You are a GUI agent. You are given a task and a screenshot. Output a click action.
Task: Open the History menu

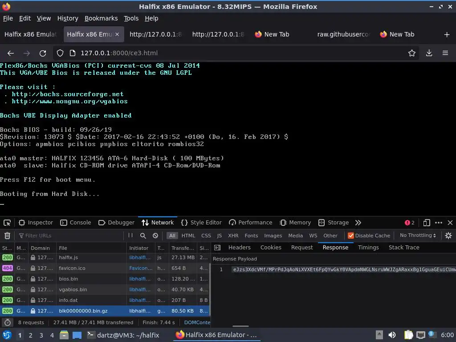click(68, 18)
